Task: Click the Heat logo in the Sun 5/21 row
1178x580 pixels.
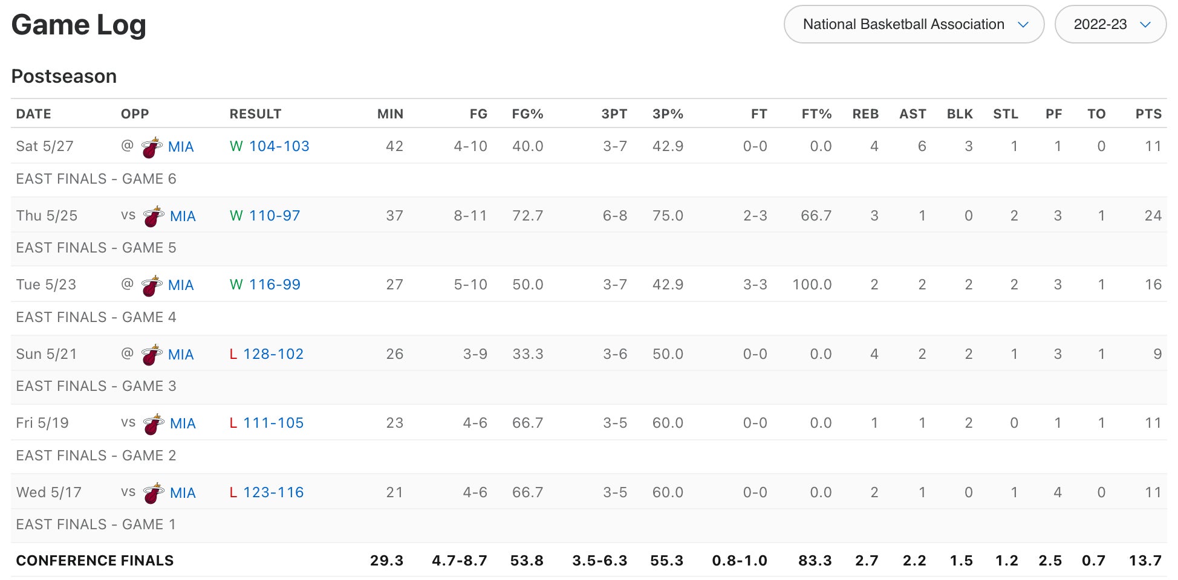Action: click(x=151, y=355)
